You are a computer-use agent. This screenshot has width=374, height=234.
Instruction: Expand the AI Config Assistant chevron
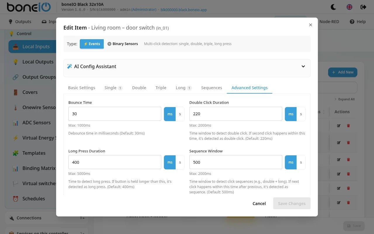(303, 66)
